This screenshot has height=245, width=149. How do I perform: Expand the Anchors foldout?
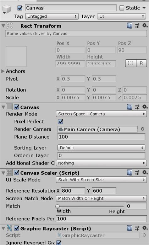pos(3,71)
